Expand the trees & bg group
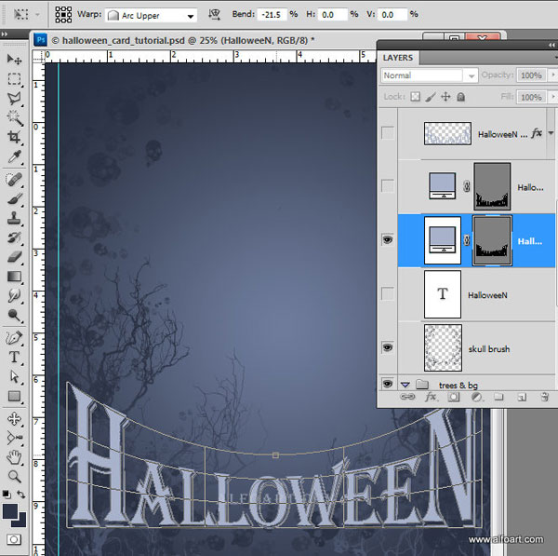Image resolution: width=558 pixels, height=556 pixels. tap(405, 385)
